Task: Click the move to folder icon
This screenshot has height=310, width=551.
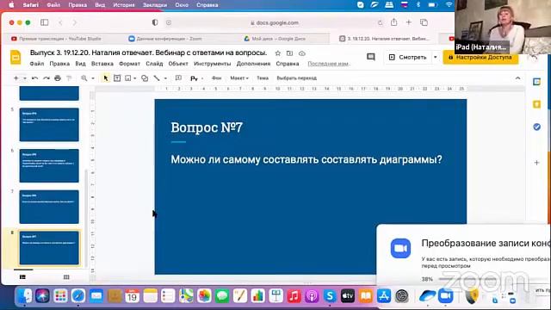Action: click(289, 53)
